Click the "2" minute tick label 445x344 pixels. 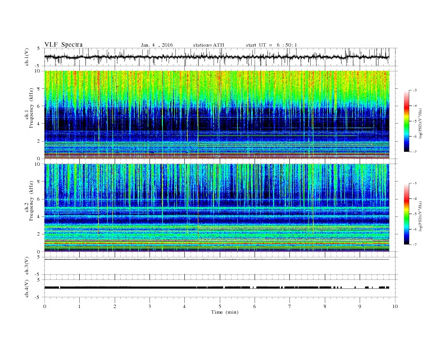(x=115, y=306)
